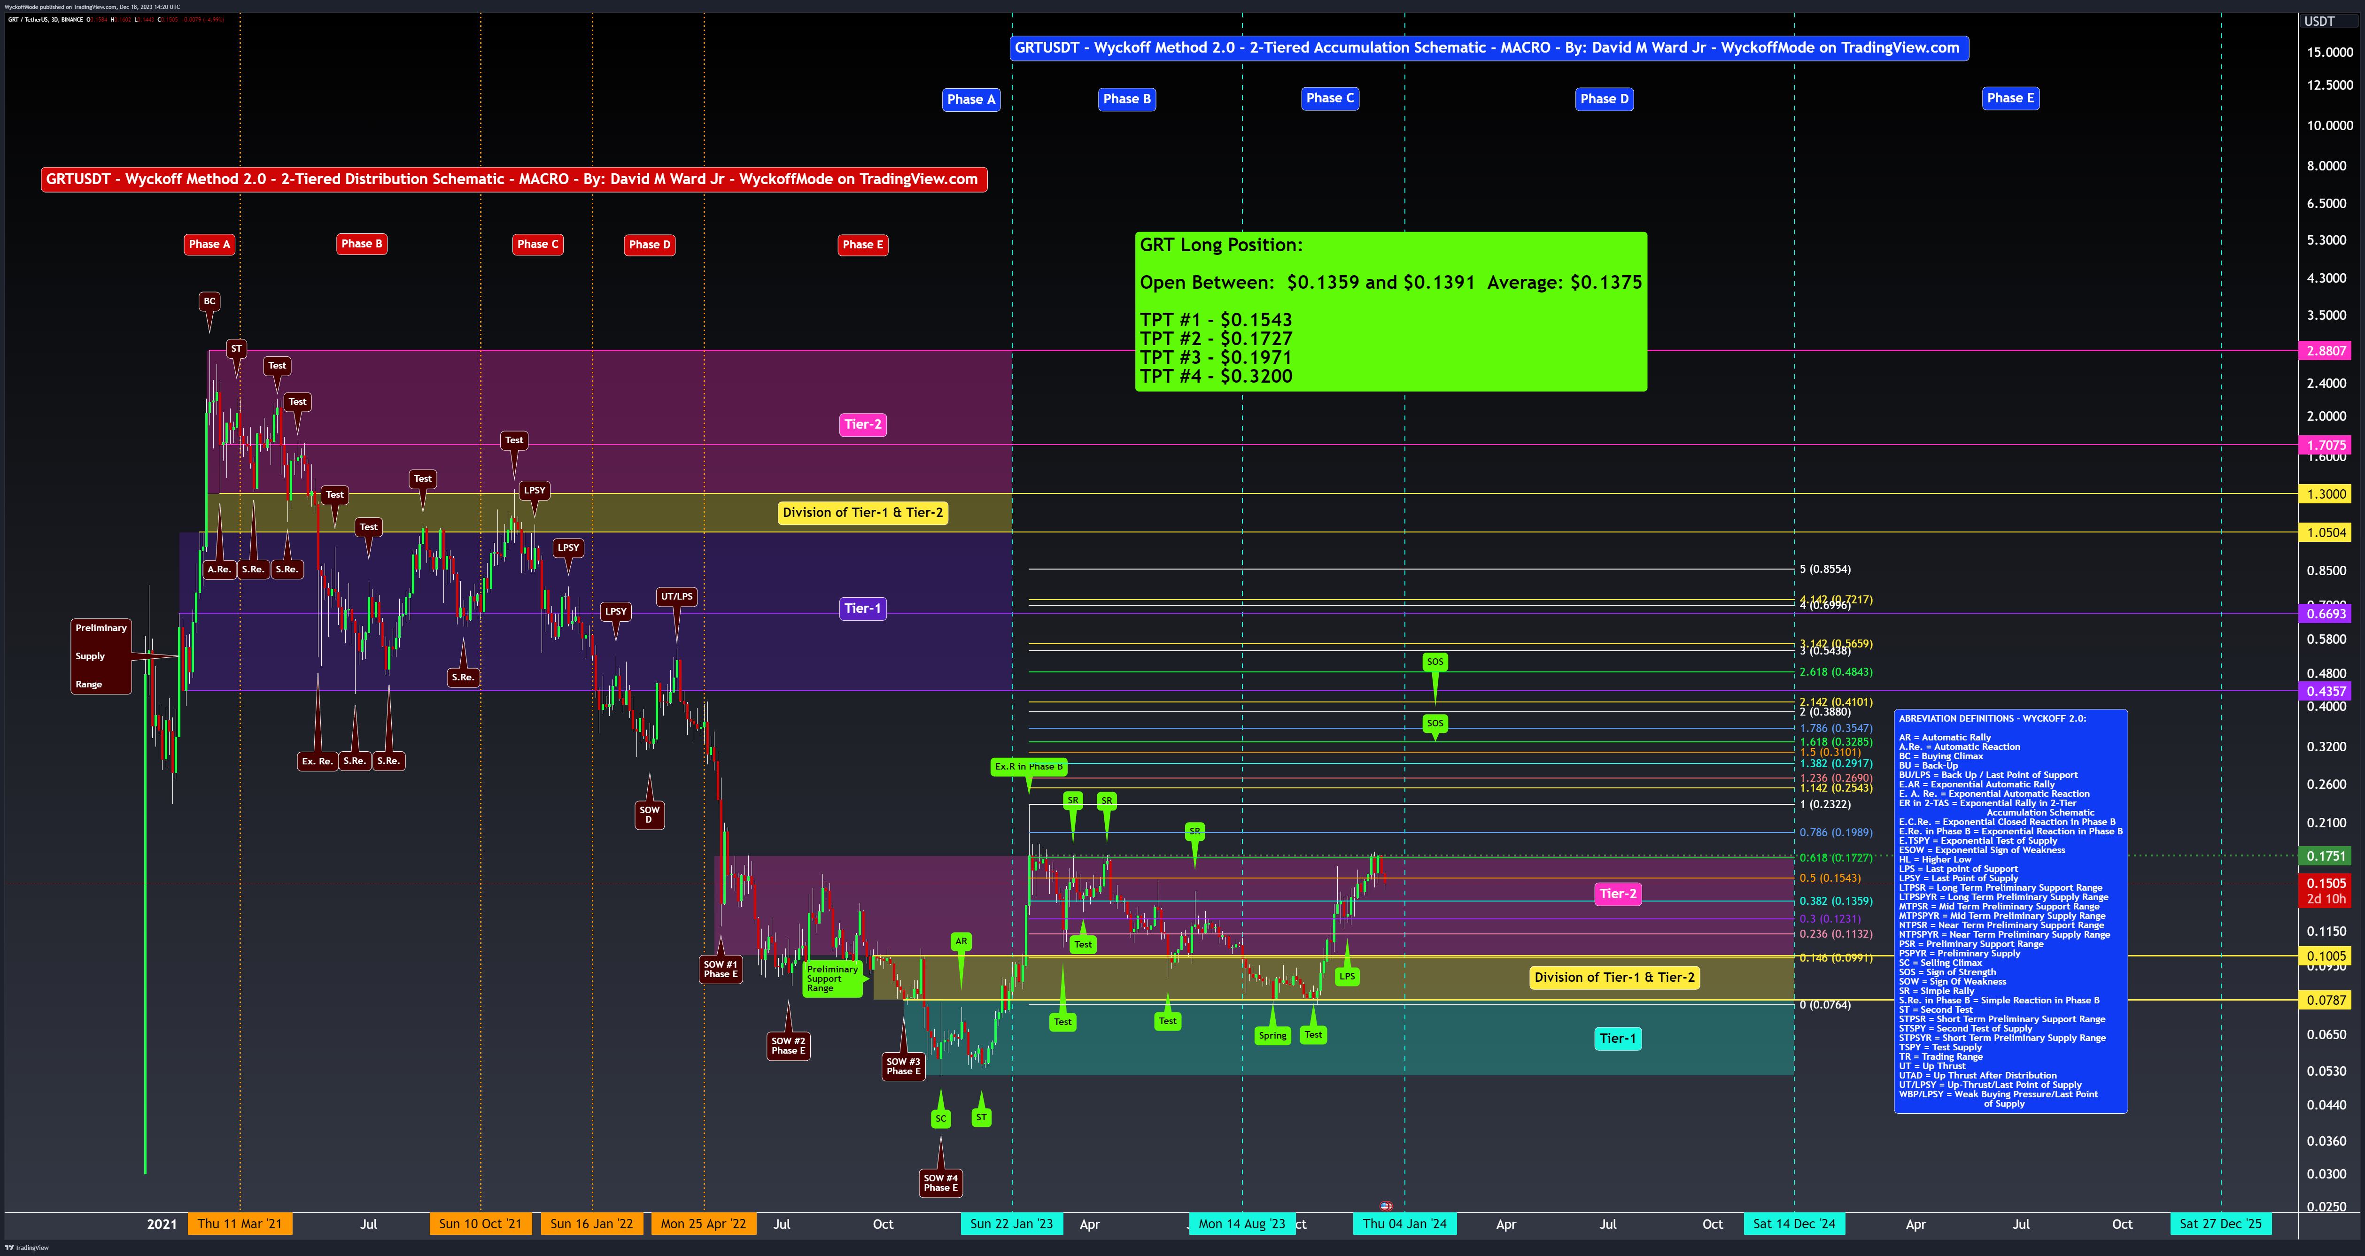Click the red Phase E label
This screenshot has height=1256, width=2365.
click(863, 245)
